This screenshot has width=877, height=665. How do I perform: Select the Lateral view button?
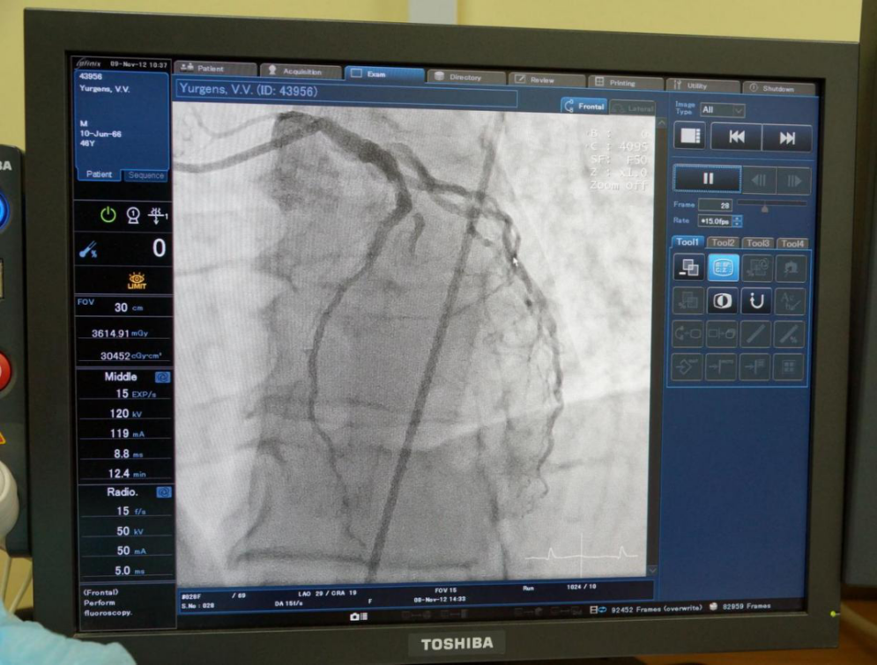click(x=633, y=108)
